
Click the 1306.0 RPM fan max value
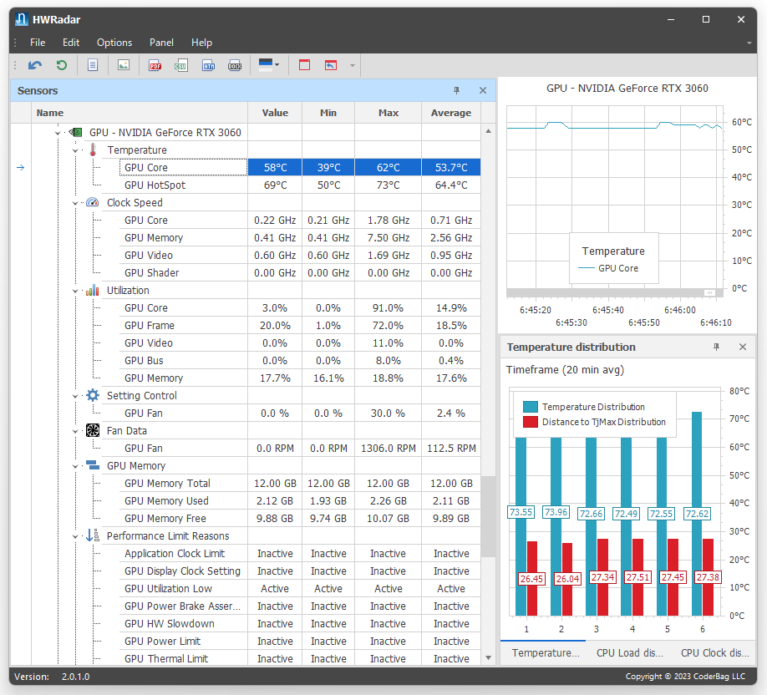pyautogui.click(x=388, y=449)
